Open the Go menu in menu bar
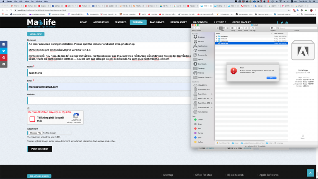 tap(32, 1)
